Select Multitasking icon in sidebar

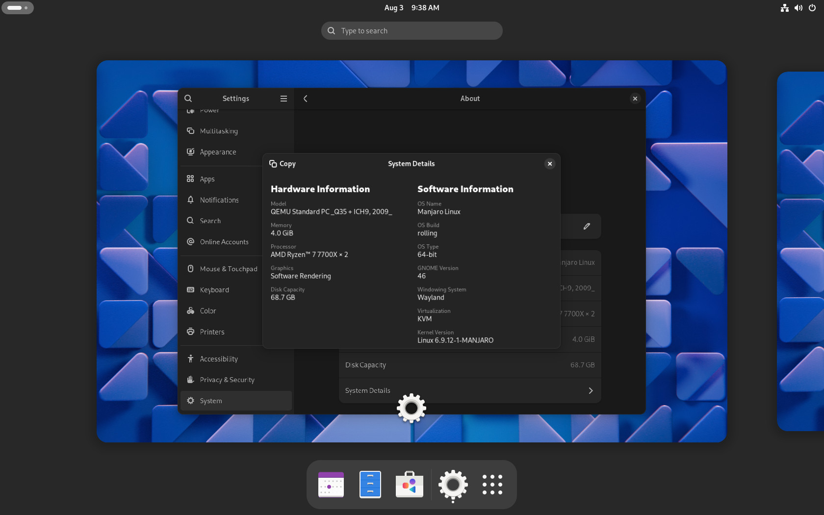coord(190,131)
